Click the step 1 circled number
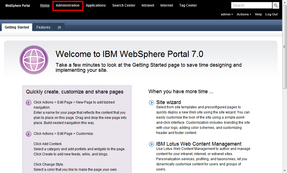 (x=29, y=103)
